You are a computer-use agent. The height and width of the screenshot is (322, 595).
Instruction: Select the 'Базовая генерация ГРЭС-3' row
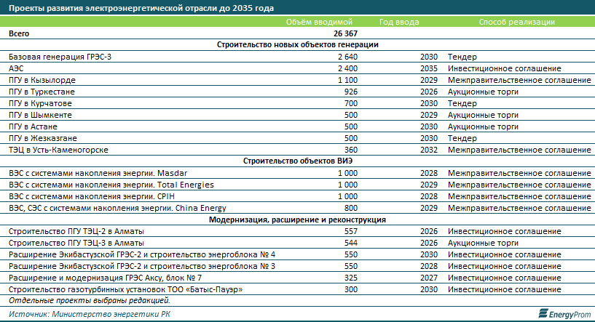click(x=60, y=57)
